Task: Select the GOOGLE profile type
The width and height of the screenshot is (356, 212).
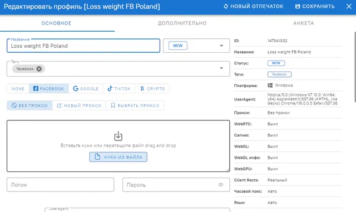Action: click(x=86, y=89)
